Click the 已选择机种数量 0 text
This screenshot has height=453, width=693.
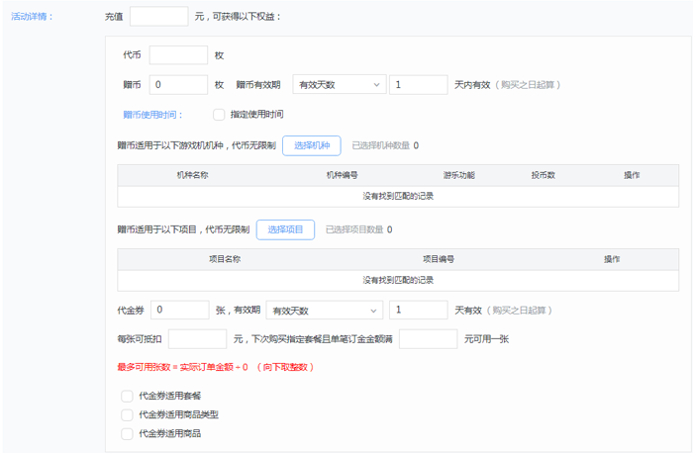385,145
